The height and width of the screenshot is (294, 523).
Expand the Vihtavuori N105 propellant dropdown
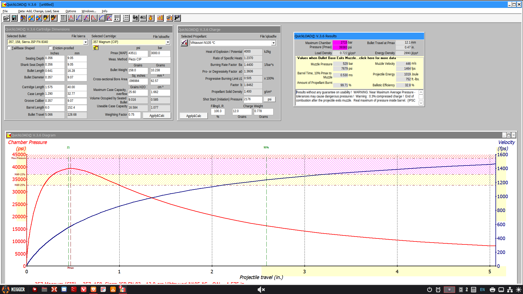[x=273, y=43]
